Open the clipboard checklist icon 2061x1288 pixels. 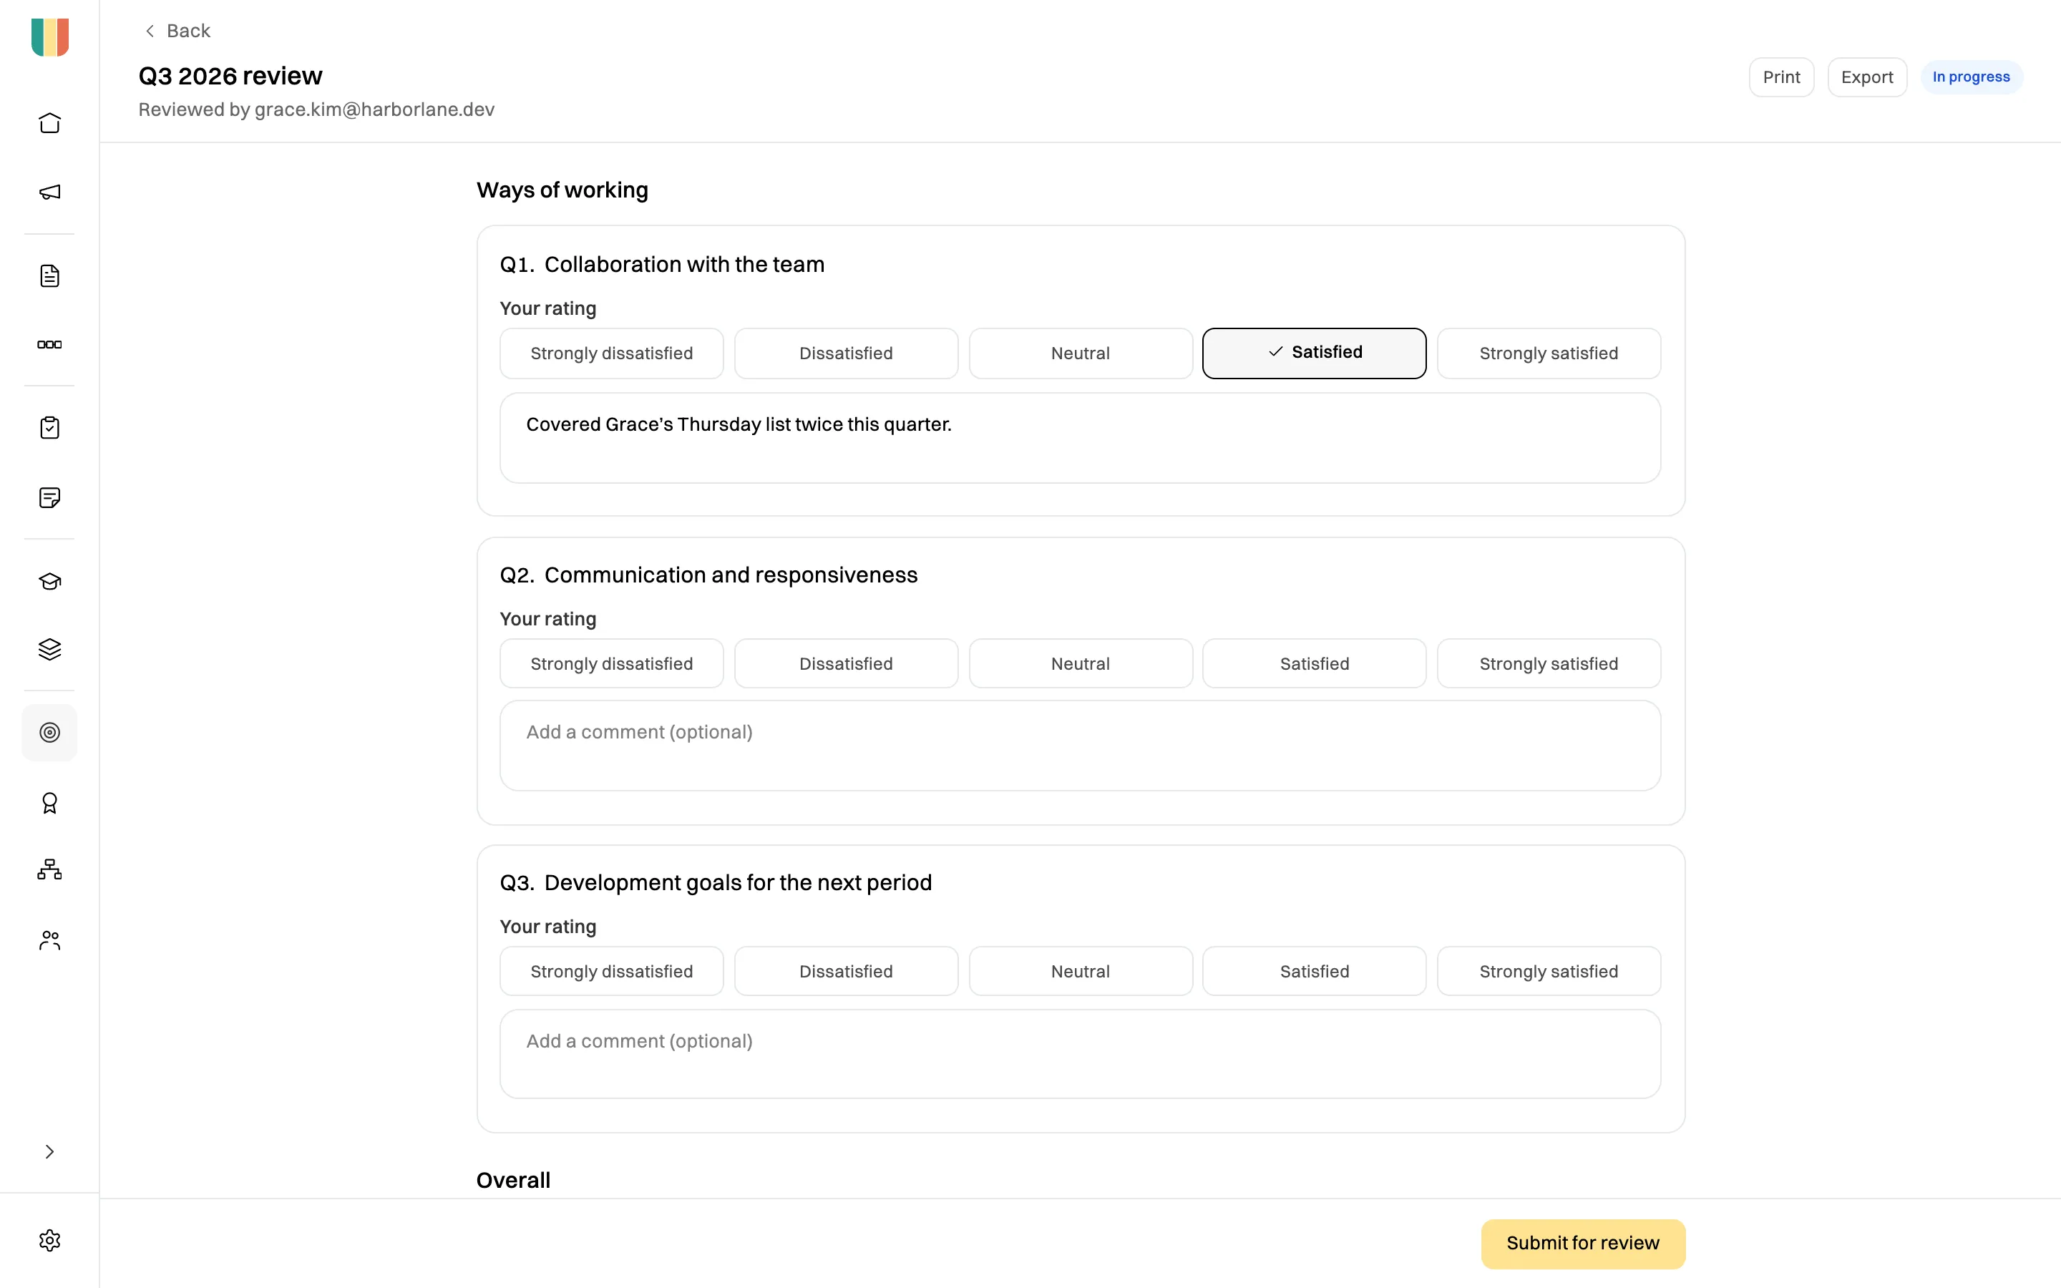(x=49, y=428)
